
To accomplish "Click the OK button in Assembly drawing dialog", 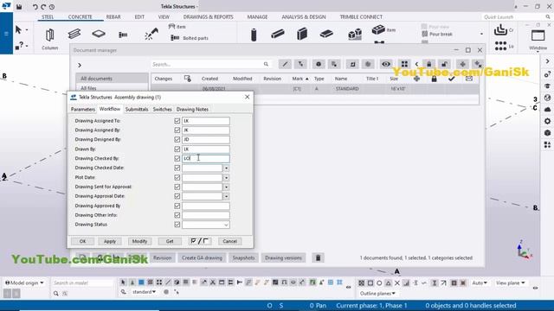I will [x=82, y=241].
